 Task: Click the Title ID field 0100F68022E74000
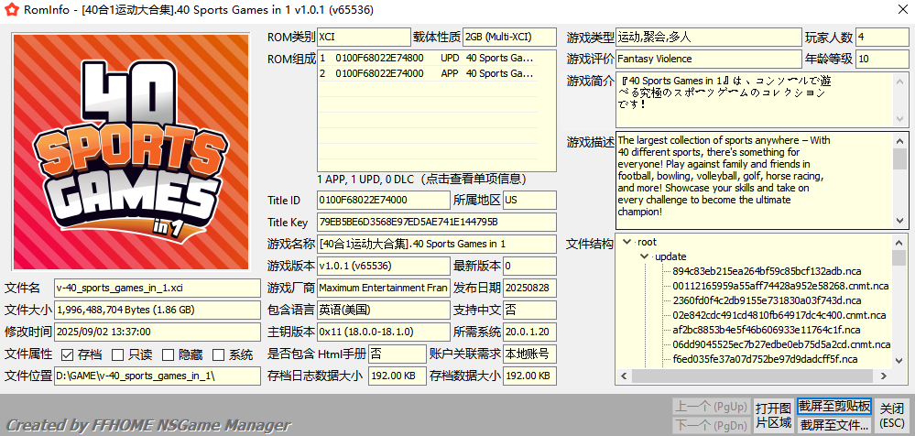(x=384, y=201)
